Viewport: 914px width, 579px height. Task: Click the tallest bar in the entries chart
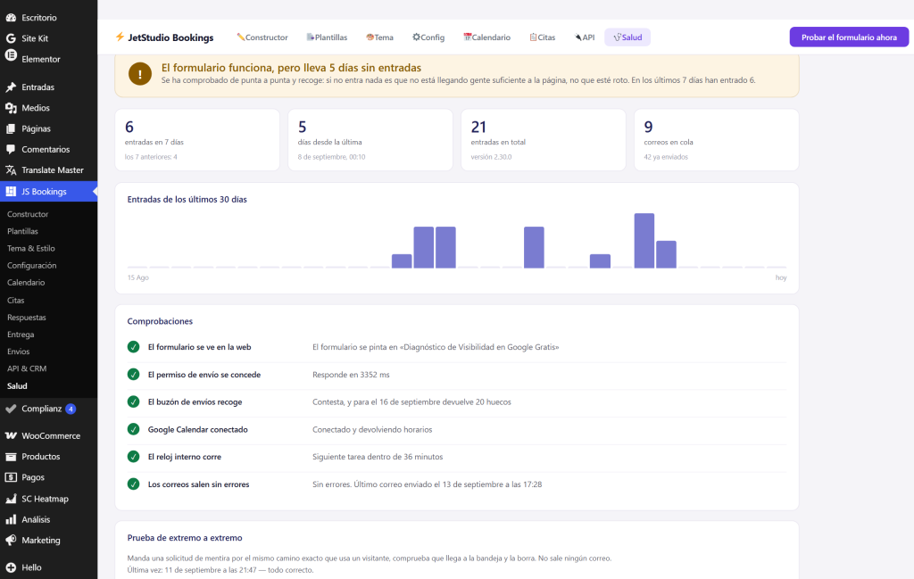click(x=644, y=241)
